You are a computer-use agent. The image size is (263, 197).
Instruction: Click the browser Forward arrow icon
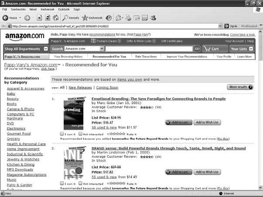pos(27,17)
